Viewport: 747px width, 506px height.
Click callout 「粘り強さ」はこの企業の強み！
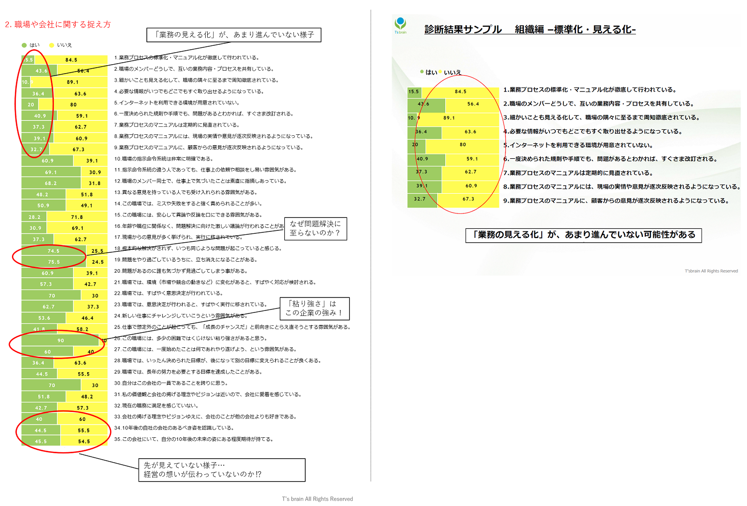(x=315, y=308)
